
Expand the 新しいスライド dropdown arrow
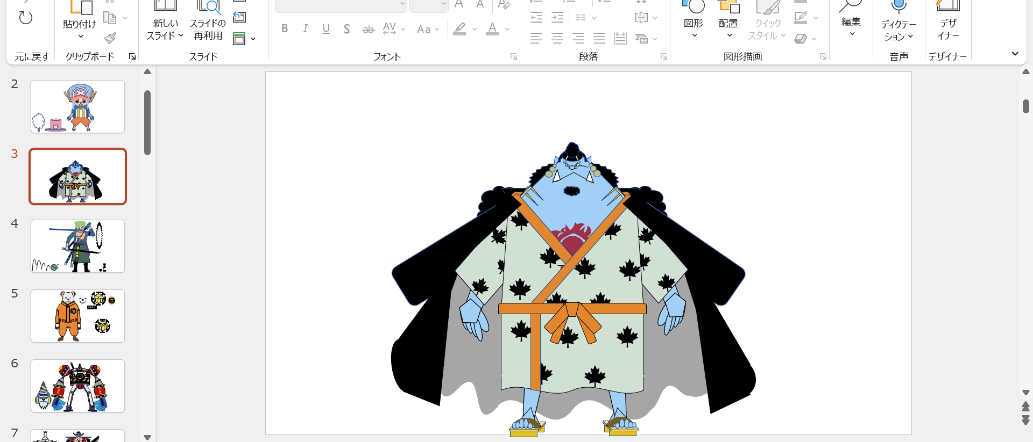pos(181,35)
